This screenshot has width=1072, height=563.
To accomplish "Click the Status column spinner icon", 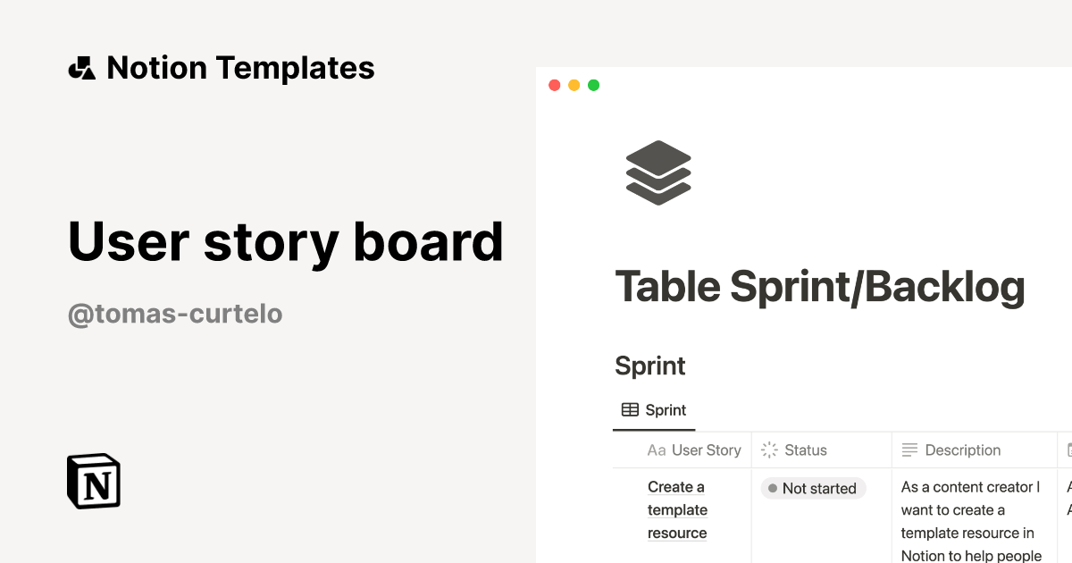I will click(x=769, y=450).
